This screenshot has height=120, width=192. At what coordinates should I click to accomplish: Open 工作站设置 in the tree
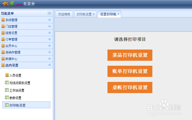(17, 90)
